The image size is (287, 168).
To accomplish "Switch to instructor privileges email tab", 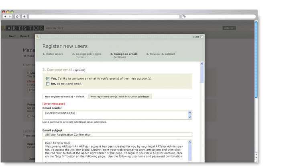I will [x=120, y=96].
